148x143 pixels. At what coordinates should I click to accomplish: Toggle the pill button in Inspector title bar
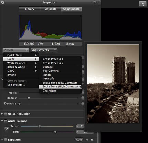point(96,2)
